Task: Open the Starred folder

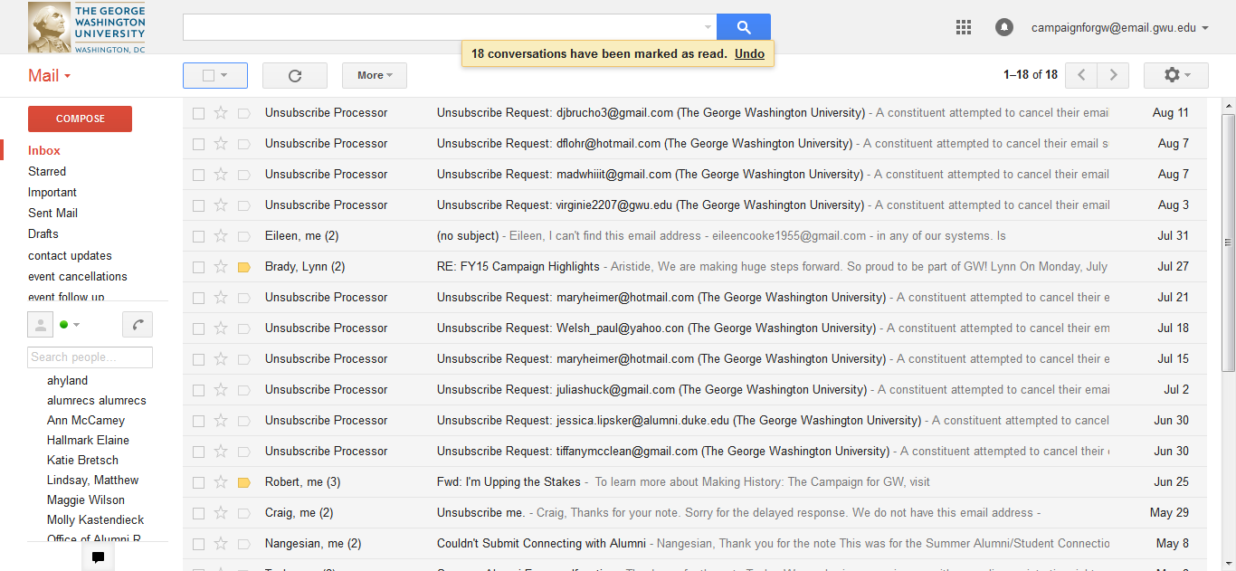Action: click(47, 172)
